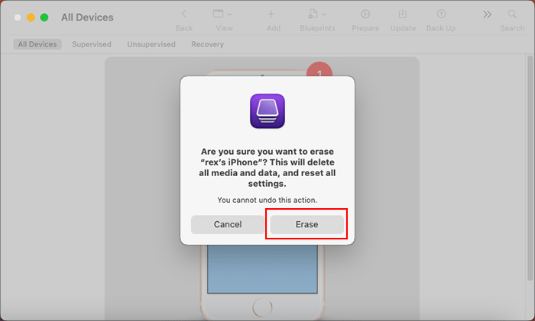The image size is (535, 321).
Task: Switch to the Recovery tab
Action: (207, 44)
